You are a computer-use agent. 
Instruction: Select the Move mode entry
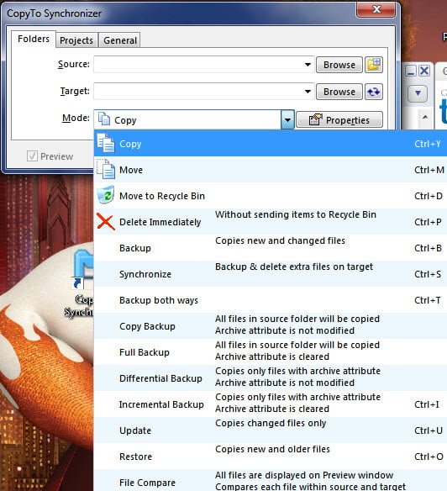point(271,170)
